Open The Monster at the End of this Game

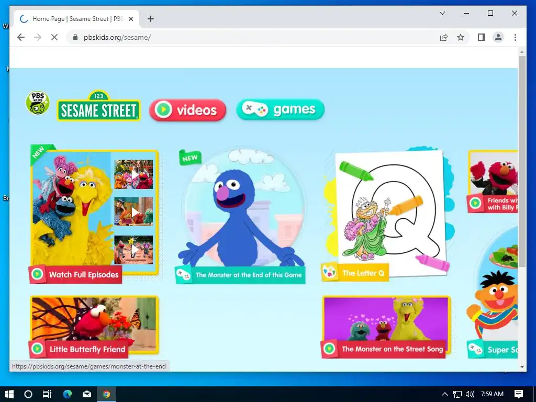pyautogui.click(x=249, y=275)
